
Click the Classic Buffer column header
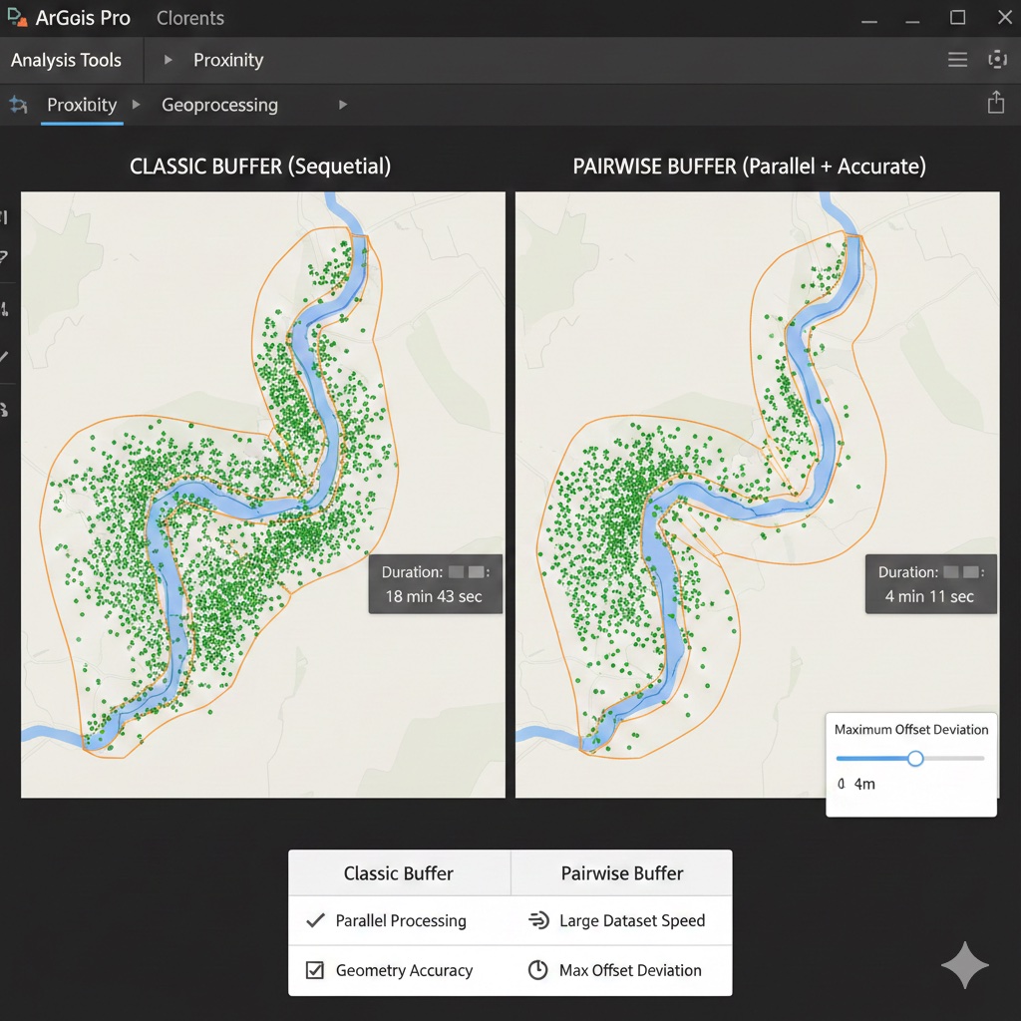[399, 873]
